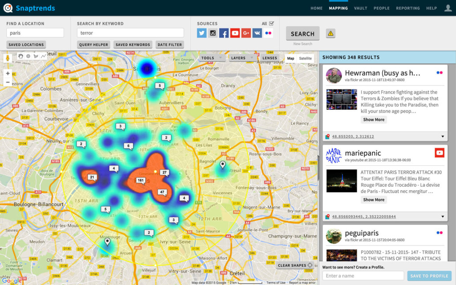The image size is (456, 285).
Task: Click Hewraman's profile avatar
Action: point(334,76)
